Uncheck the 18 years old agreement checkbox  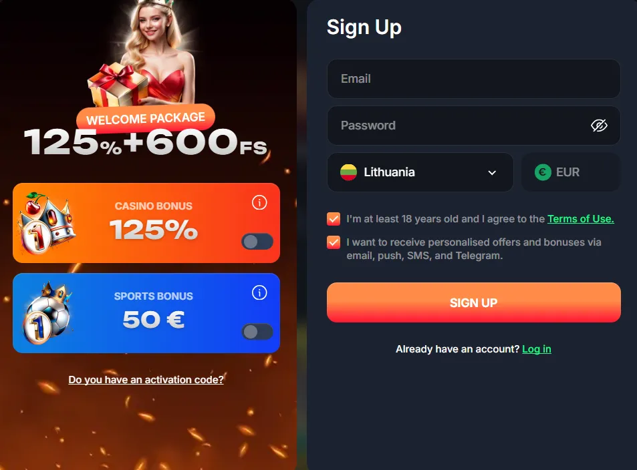point(334,219)
